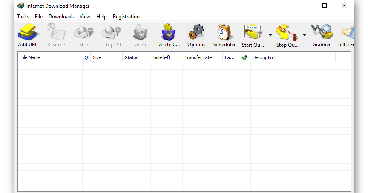Click the Stop toolbar icon
Image resolution: width=368 pixels, height=193 pixels.
[x=84, y=33]
